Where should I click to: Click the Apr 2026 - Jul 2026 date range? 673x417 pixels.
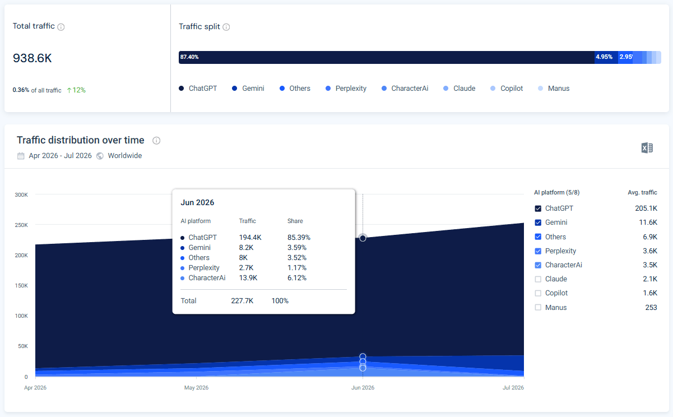[x=60, y=156]
